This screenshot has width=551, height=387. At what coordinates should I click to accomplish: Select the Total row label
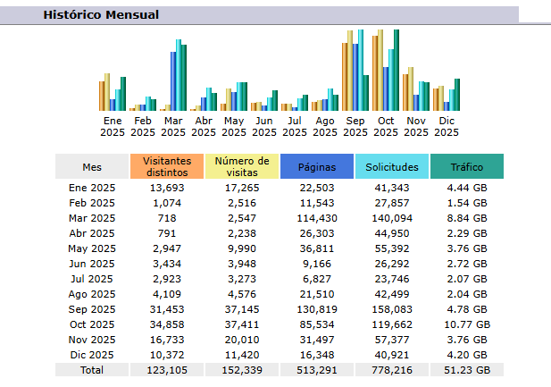tap(92, 370)
